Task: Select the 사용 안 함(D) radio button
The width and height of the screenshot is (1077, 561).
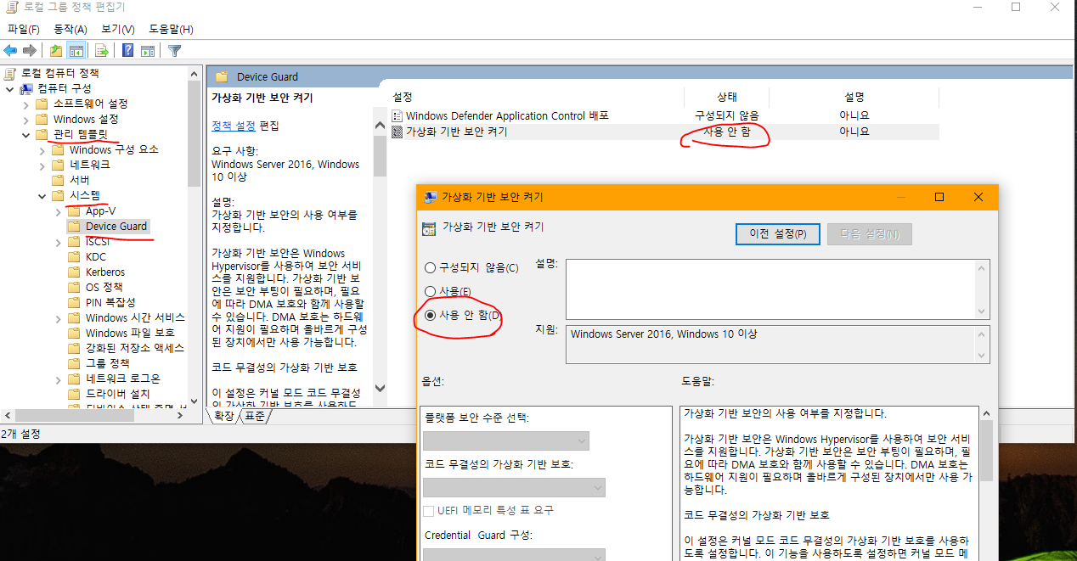Action: coord(430,316)
